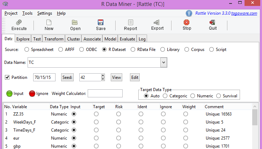Click the Report page icon
The width and height of the screenshot is (262, 149).
(x=131, y=22)
